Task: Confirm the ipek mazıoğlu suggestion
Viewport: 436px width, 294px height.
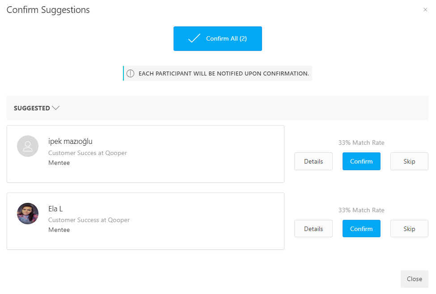Action: (361, 161)
